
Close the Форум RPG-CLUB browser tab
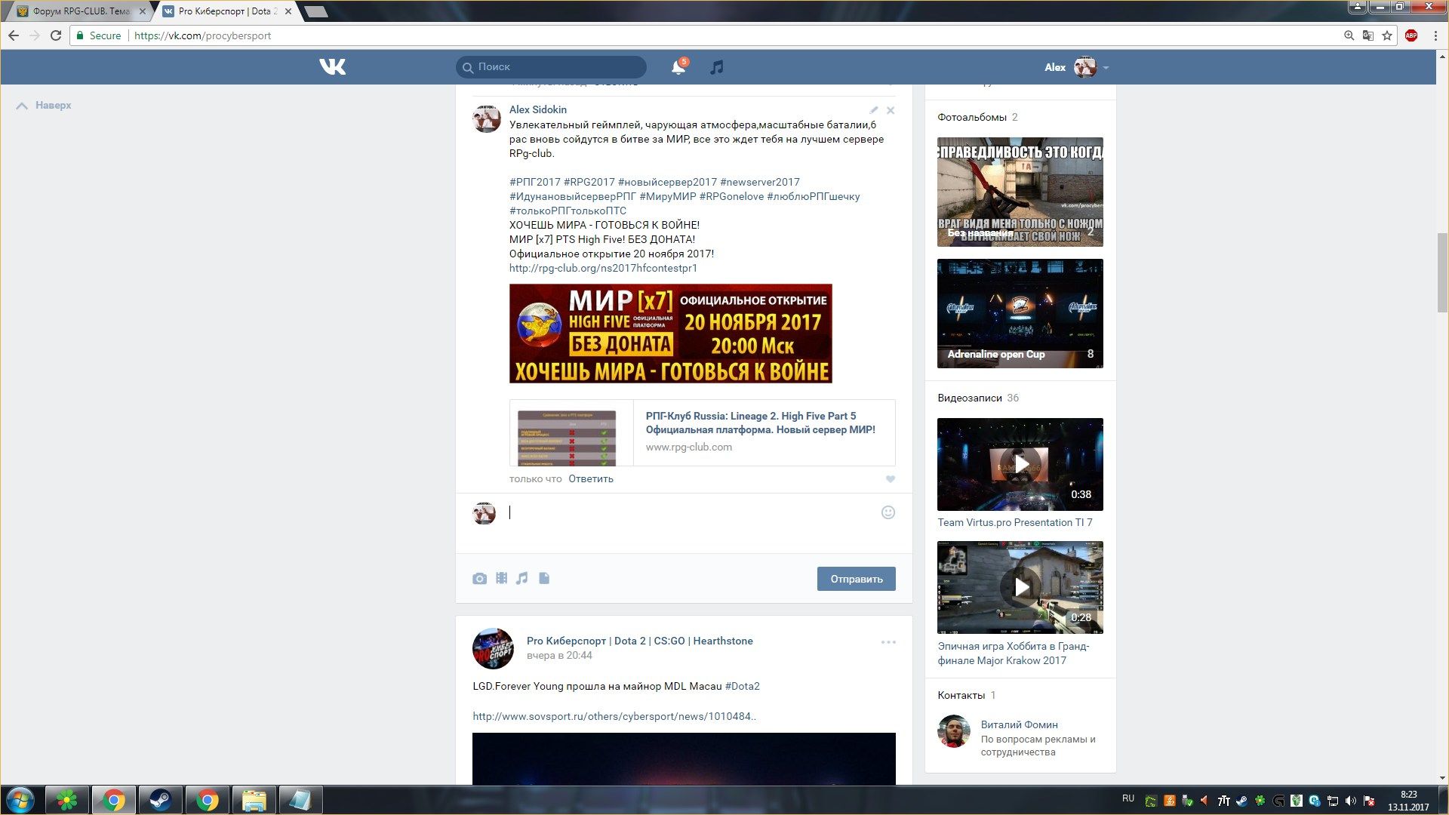point(142,11)
